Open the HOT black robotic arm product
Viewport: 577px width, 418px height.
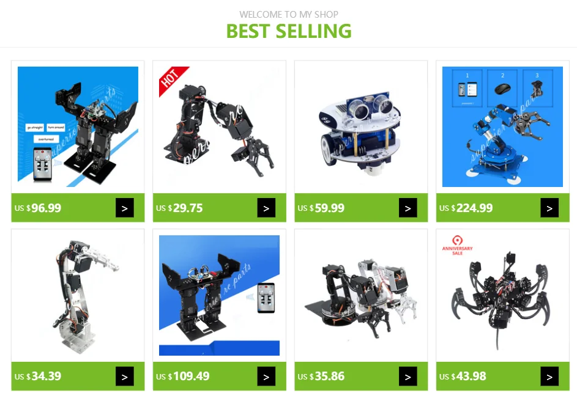[x=220, y=127]
